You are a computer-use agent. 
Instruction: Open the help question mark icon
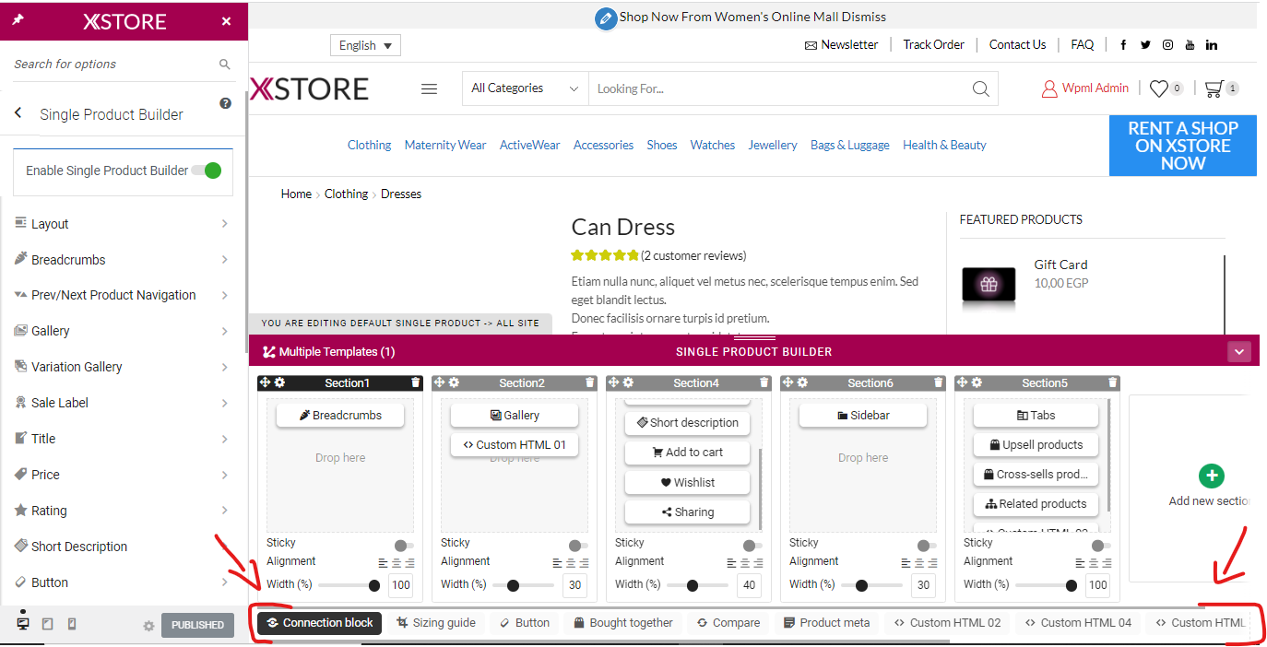pos(225,103)
